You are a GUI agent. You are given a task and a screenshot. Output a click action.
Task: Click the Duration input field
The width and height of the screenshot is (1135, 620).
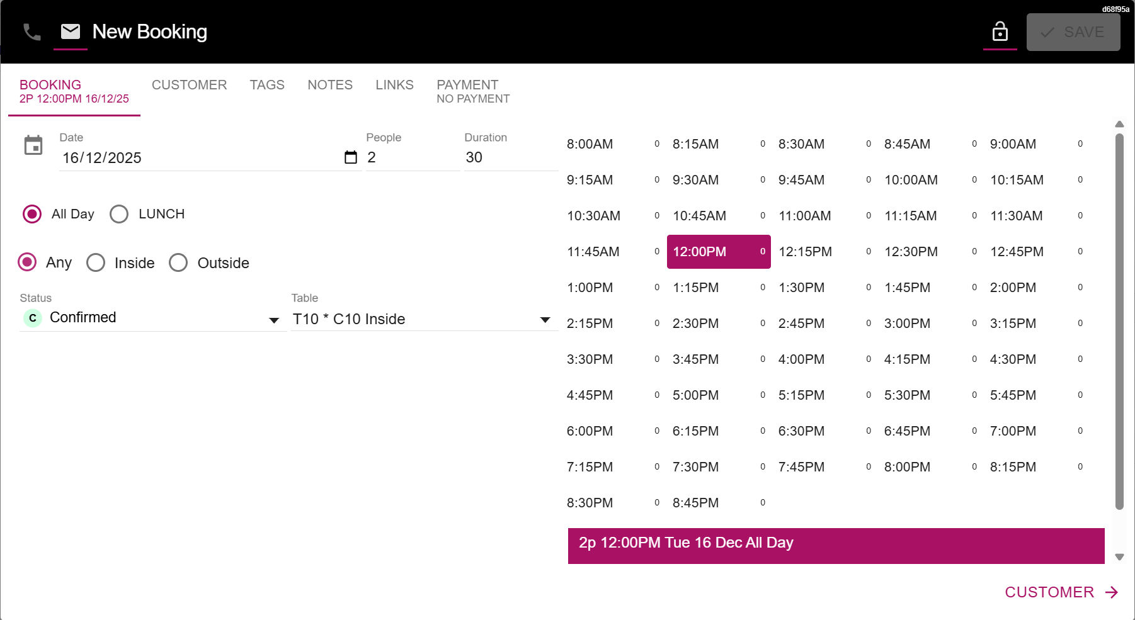(x=510, y=157)
